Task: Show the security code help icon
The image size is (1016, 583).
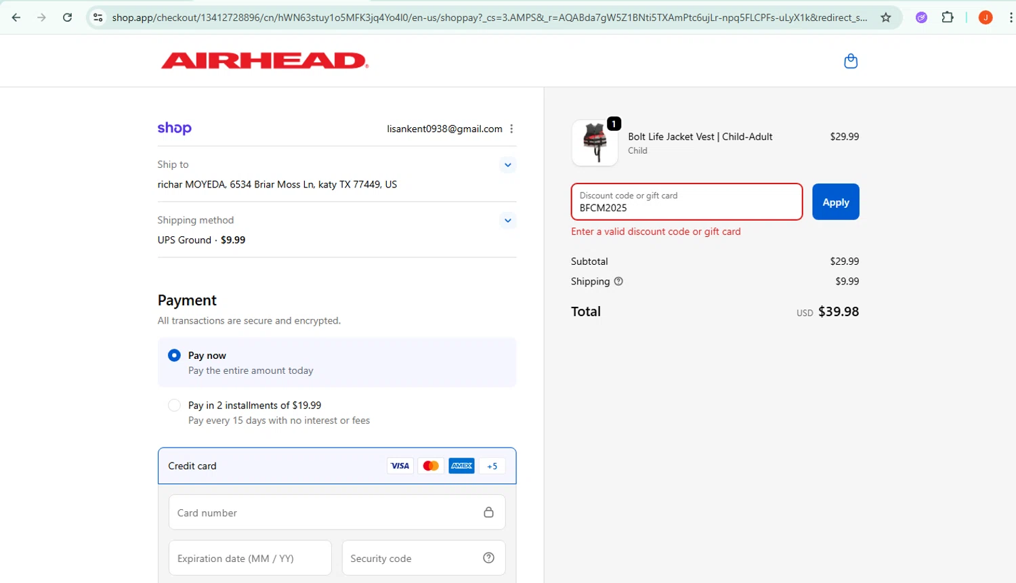Action: tap(488, 558)
